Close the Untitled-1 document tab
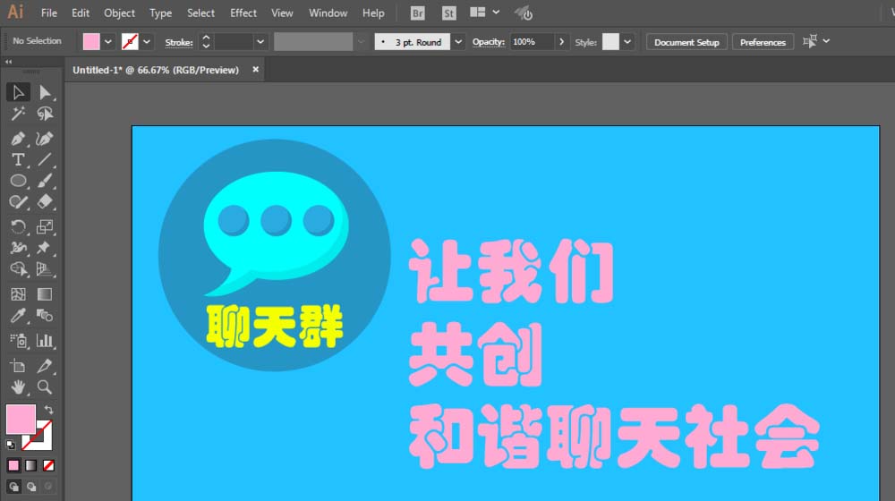Viewport: 895px width, 501px height. pos(256,69)
